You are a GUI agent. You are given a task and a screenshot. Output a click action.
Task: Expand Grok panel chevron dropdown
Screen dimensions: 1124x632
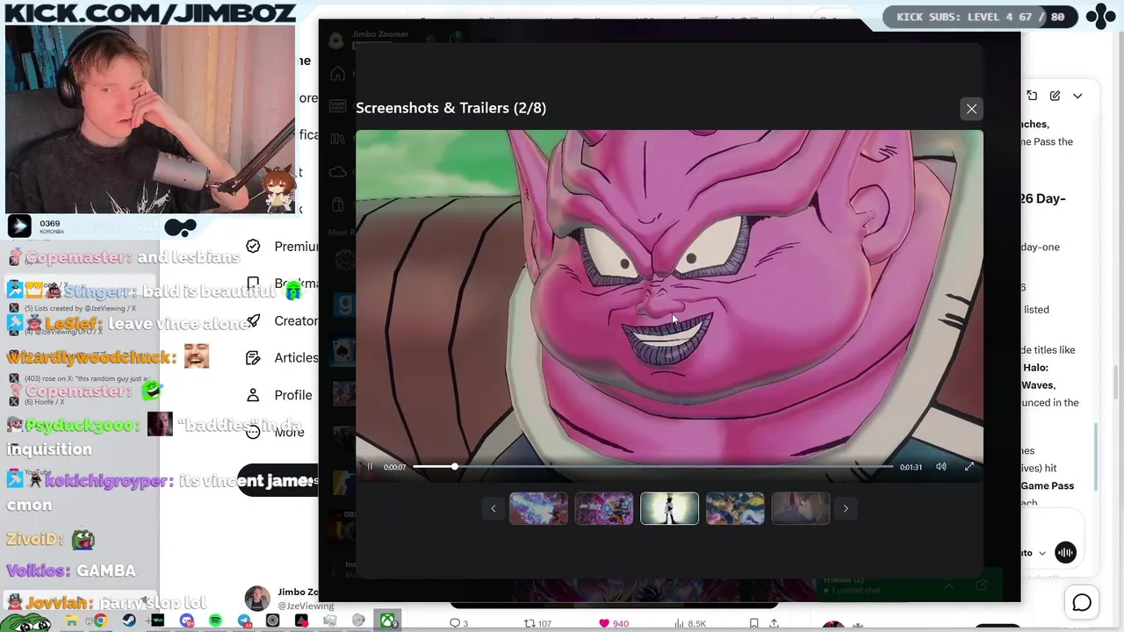tap(1077, 96)
